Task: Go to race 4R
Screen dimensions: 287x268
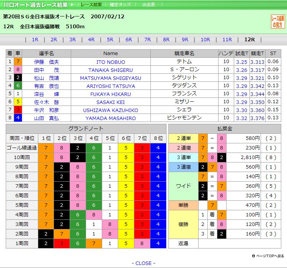Action: (x=91, y=40)
